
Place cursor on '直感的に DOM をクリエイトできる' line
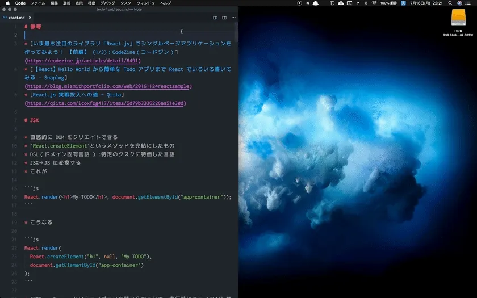coord(74,137)
